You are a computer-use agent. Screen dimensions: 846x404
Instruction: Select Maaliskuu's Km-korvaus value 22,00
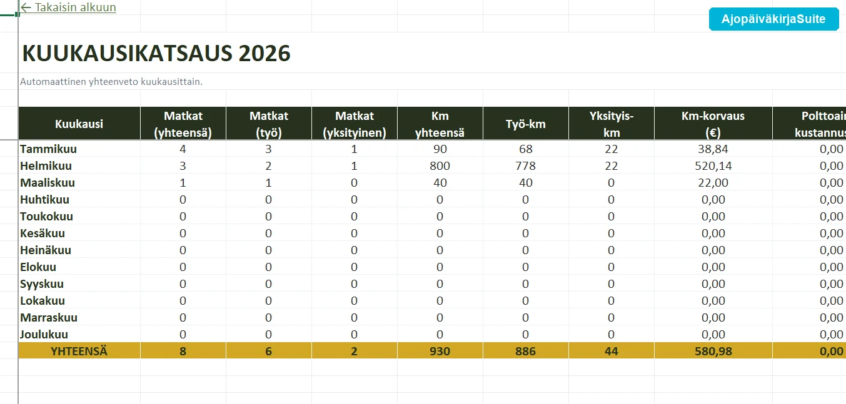[x=713, y=183]
